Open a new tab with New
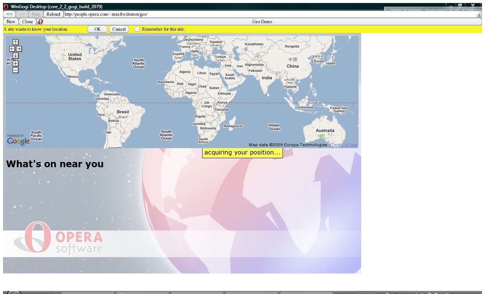Viewport: 485px width, 294px height. click(10, 22)
